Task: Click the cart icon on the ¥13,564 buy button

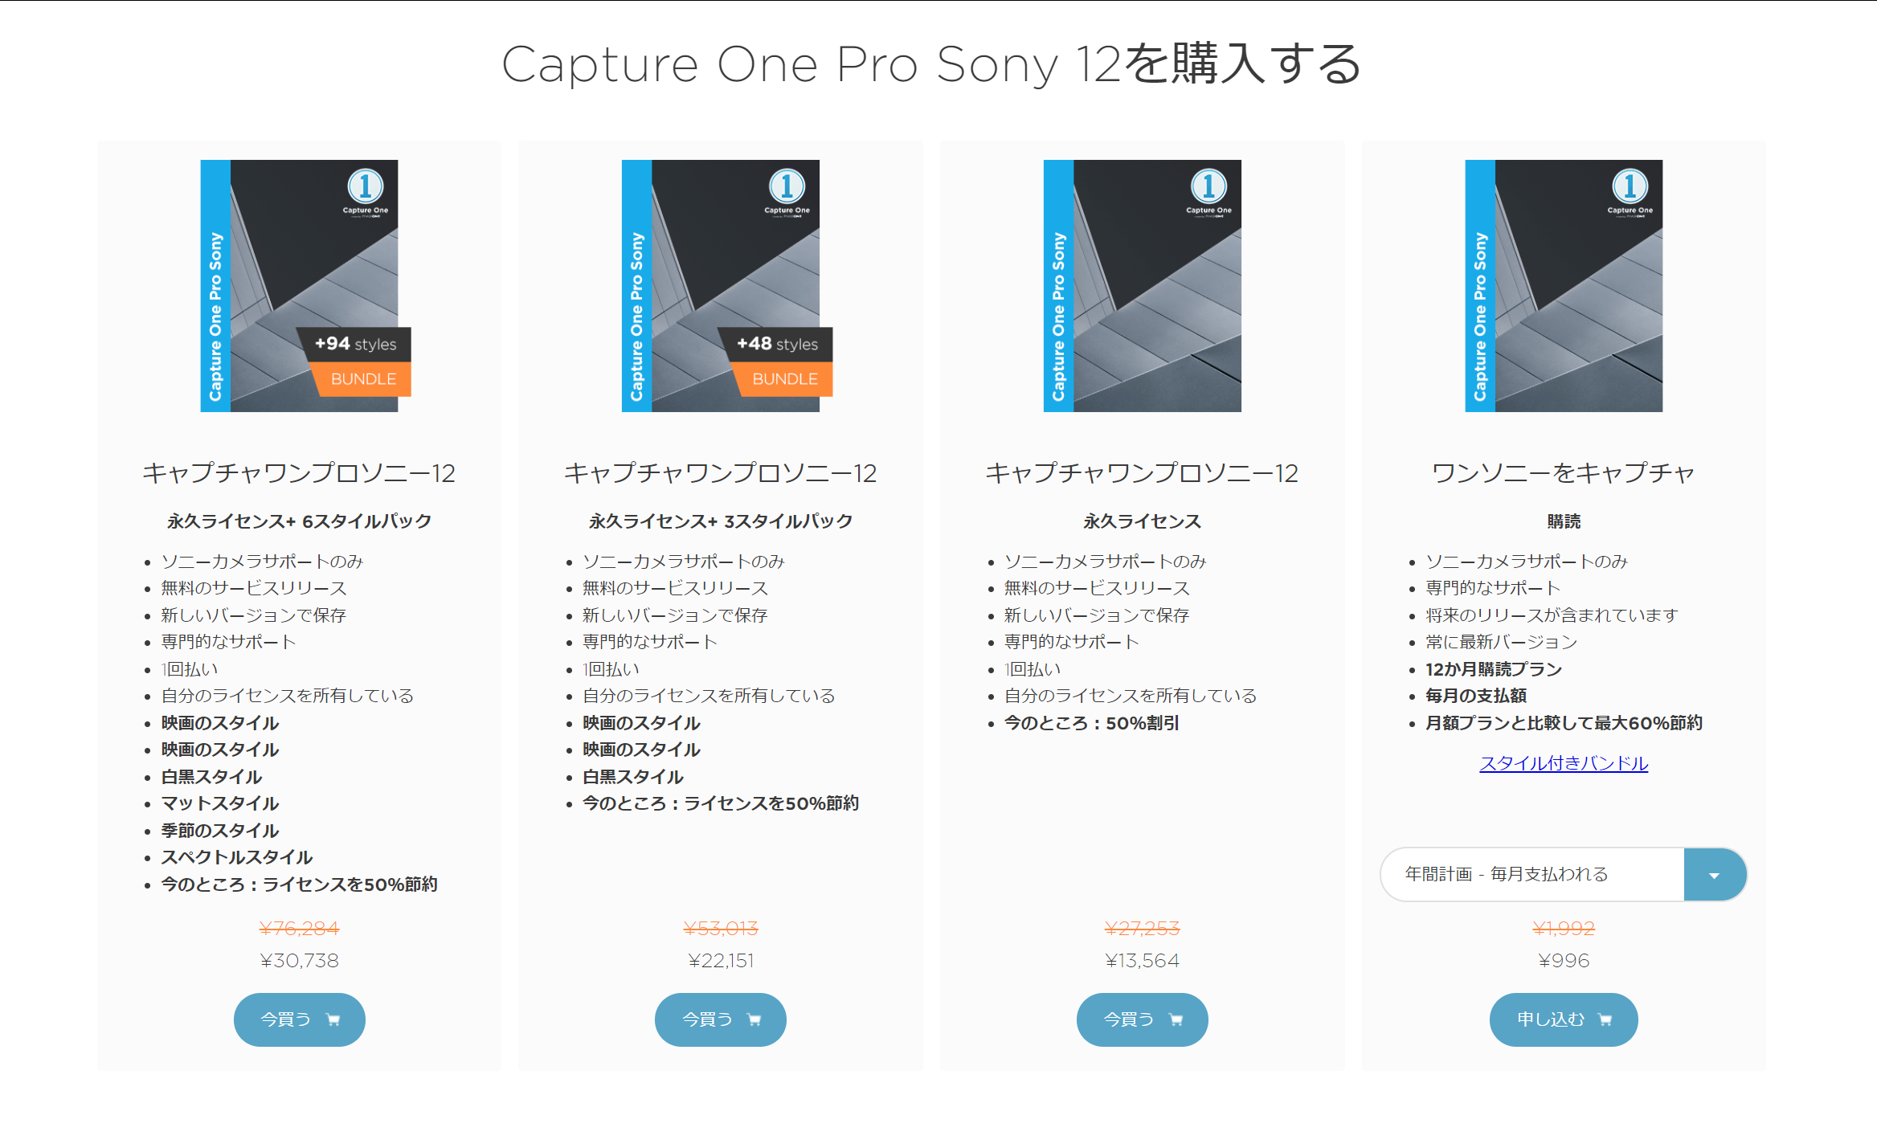Action: tap(1176, 1019)
